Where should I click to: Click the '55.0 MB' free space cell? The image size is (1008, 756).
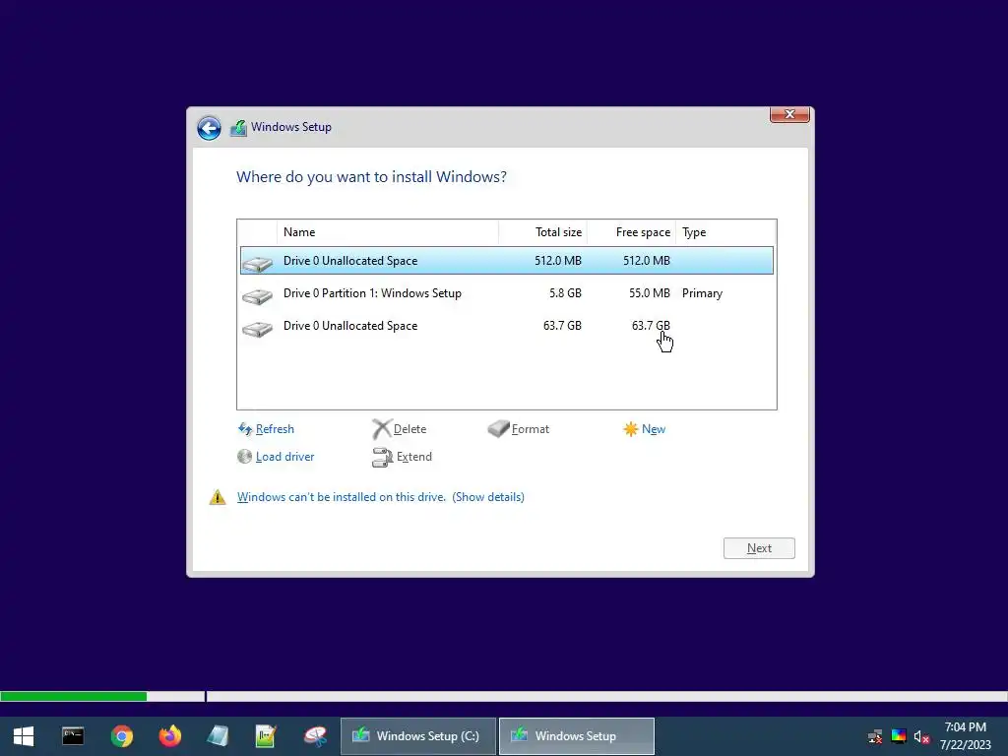(650, 293)
